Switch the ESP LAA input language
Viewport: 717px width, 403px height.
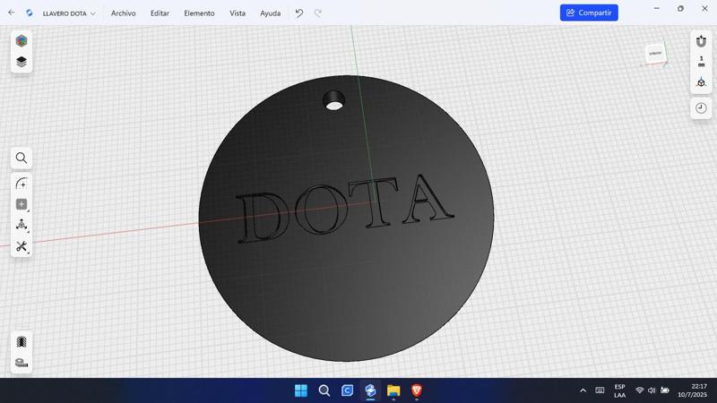point(619,390)
